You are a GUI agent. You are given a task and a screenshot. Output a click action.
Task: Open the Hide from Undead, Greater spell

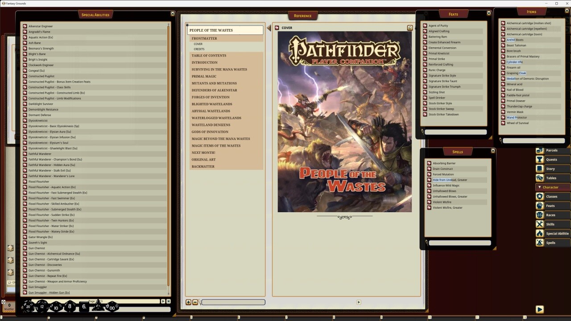coord(449,180)
